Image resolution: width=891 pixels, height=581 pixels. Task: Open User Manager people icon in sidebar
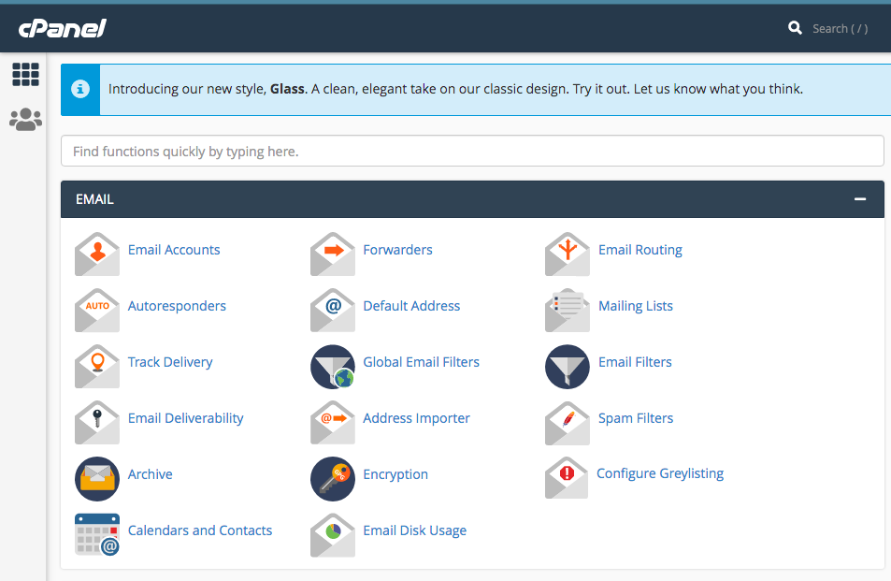[x=25, y=120]
